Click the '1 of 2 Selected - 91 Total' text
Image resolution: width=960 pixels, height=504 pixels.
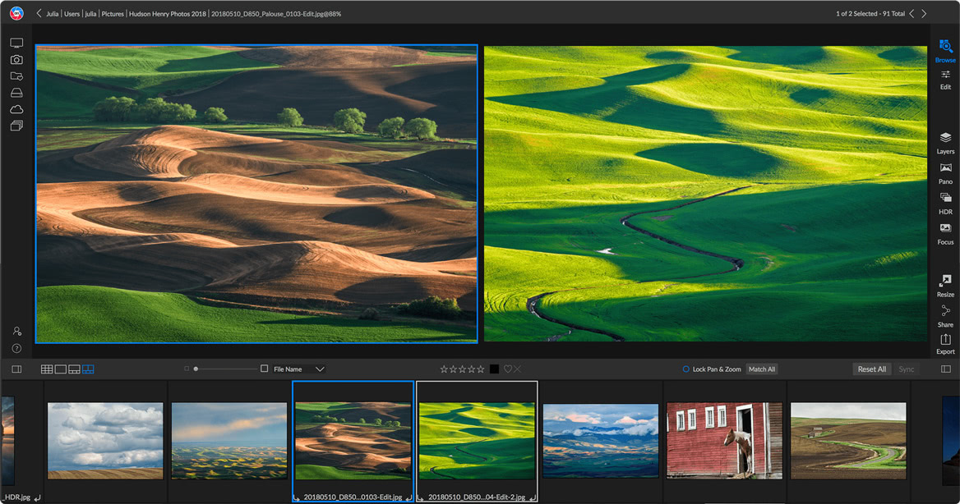(870, 13)
